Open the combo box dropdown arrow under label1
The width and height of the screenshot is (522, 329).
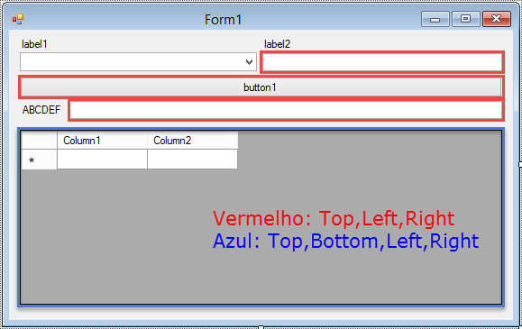(249, 62)
